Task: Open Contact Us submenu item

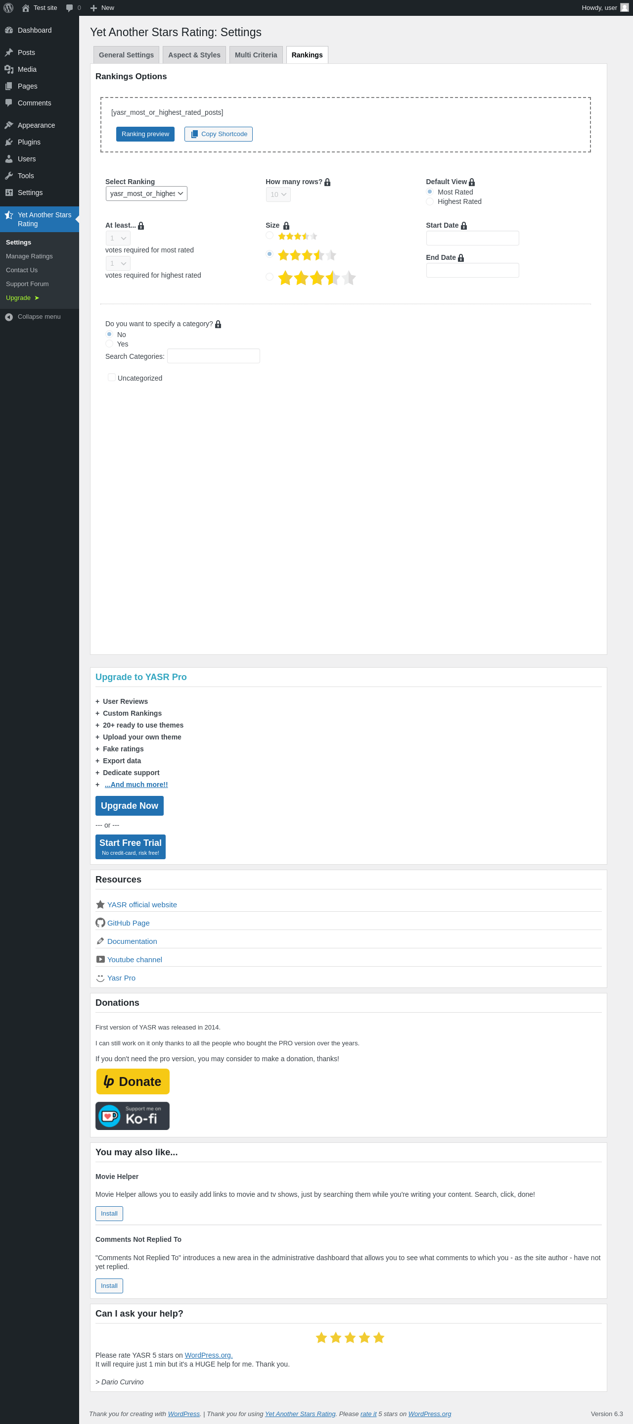Action: point(22,270)
